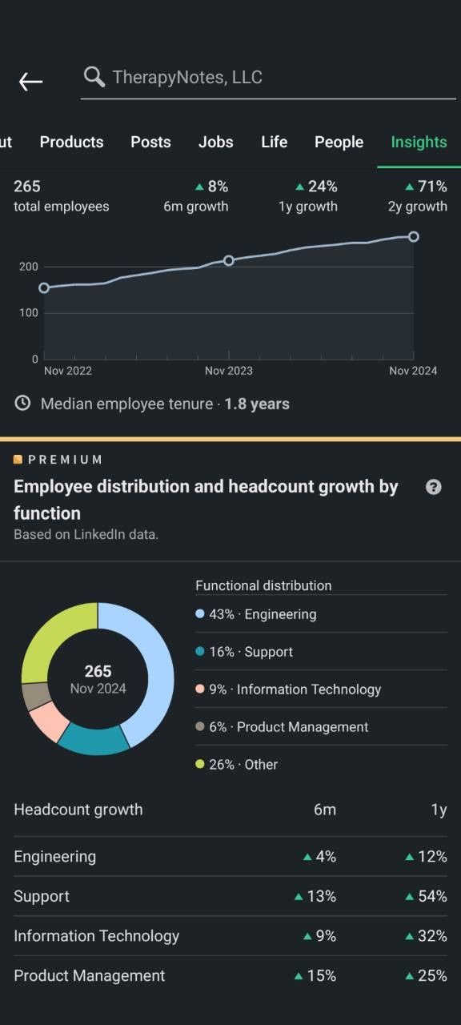461x1025 pixels.
Task: Select the Engineering light blue legend dot
Action: point(200,614)
